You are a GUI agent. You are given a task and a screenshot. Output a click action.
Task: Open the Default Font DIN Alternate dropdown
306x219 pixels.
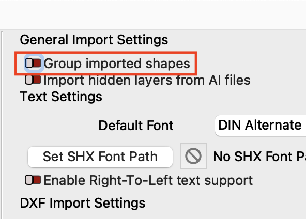pyautogui.click(x=261, y=126)
